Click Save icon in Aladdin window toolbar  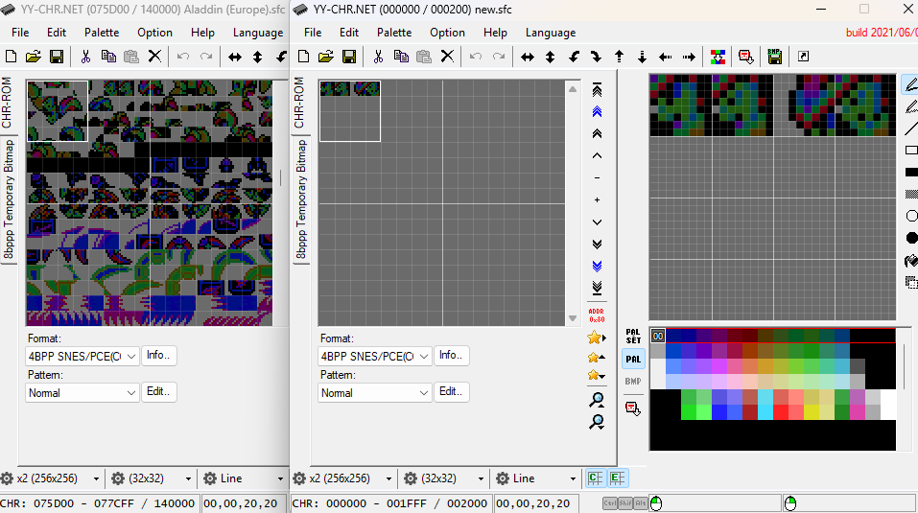pos(57,57)
